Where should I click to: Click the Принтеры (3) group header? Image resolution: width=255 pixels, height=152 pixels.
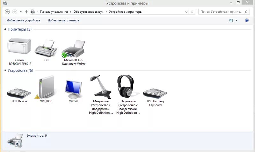20,29
